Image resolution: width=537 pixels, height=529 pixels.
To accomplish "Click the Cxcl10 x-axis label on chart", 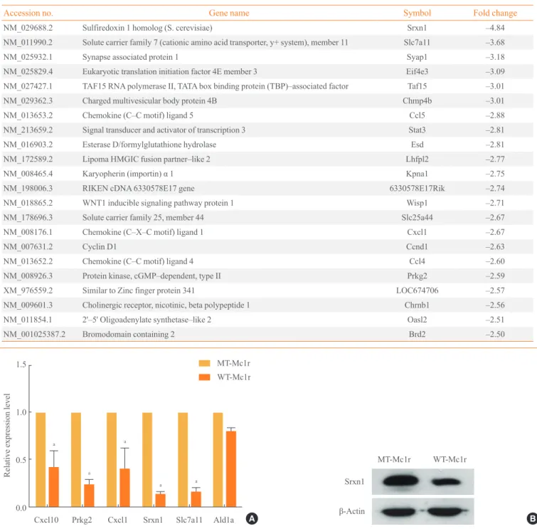I will coord(46,520).
